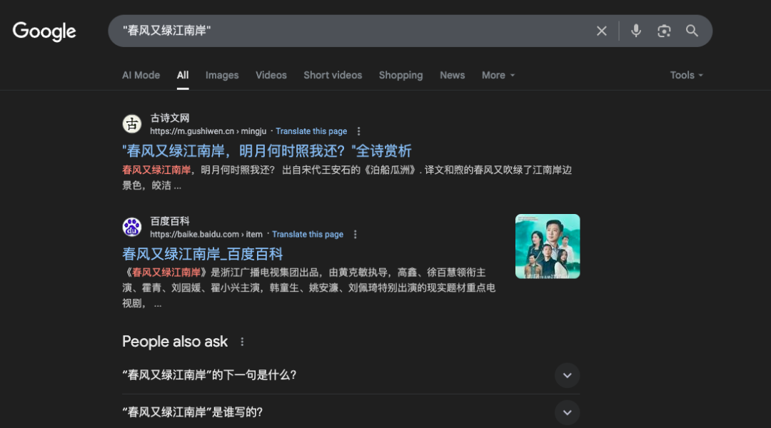Open "全诗赏析" result title
The image size is (771, 428).
click(267, 151)
